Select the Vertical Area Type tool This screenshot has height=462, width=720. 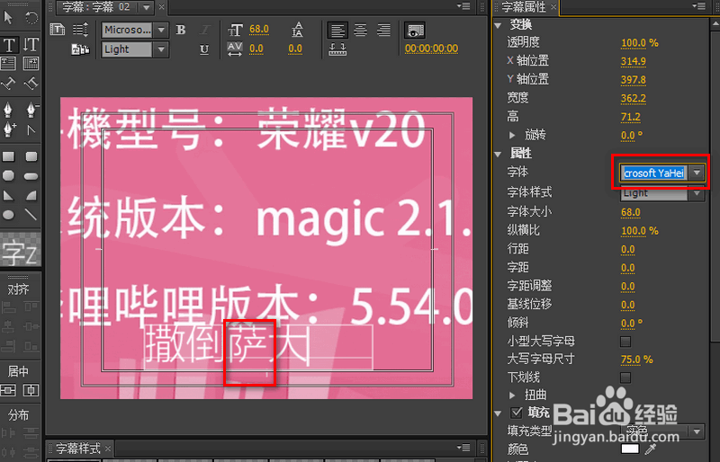point(31,63)
